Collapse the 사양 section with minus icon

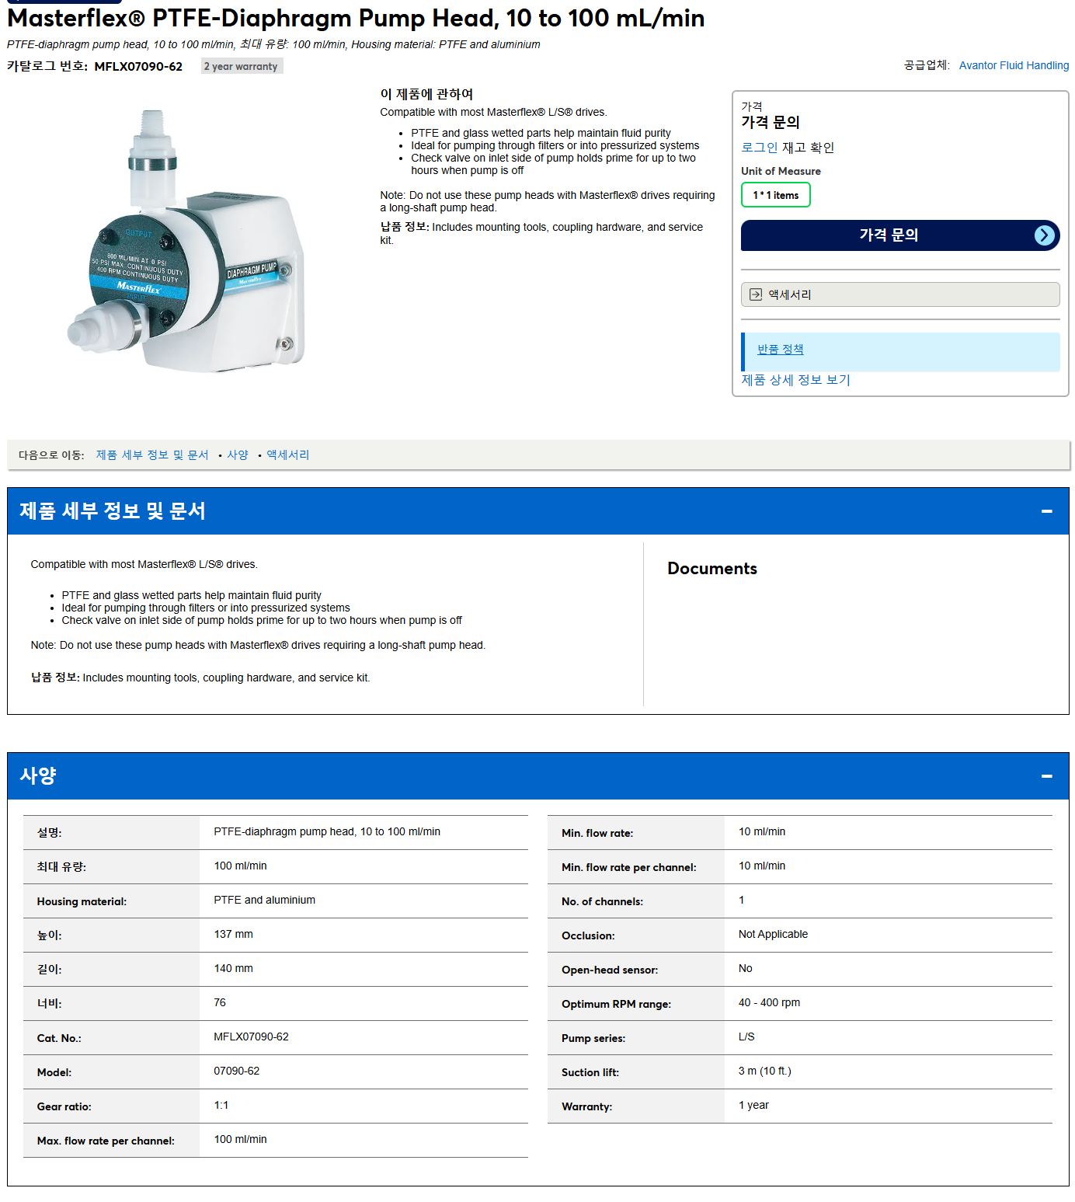pos(1047,776)
